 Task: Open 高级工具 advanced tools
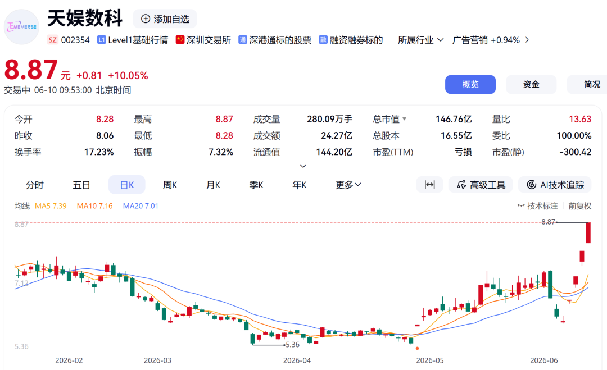tap(481, 185)
